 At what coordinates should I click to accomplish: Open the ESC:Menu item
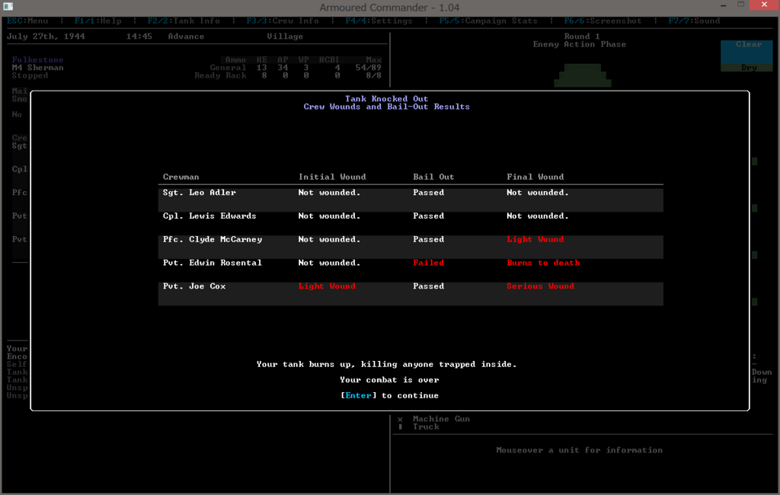[x=28, y=21]
